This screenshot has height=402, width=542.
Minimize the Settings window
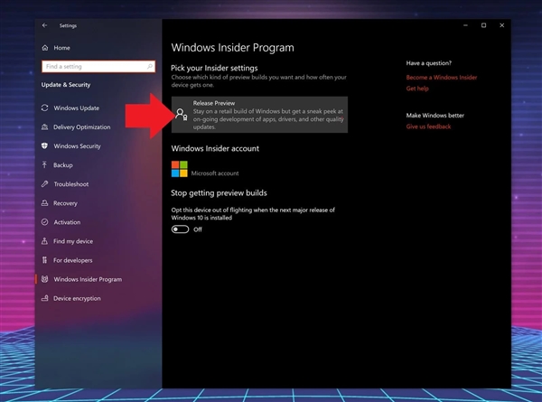(465, 25)
